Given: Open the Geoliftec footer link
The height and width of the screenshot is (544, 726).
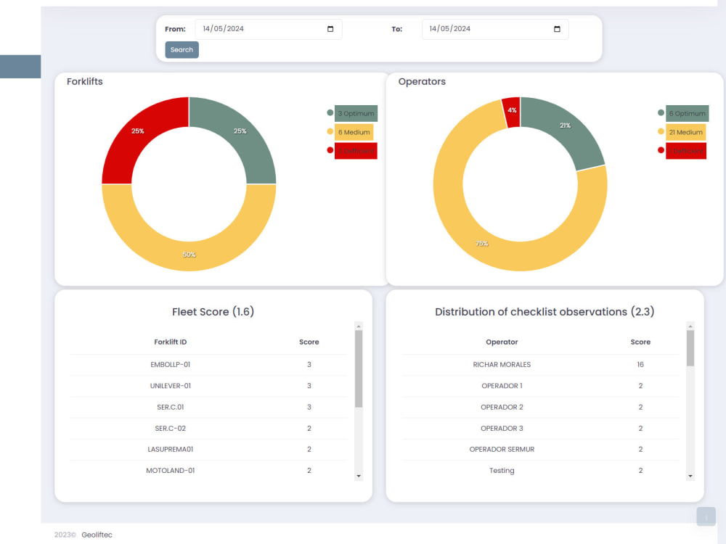Looking at the screenshot, I should point(97,535).
